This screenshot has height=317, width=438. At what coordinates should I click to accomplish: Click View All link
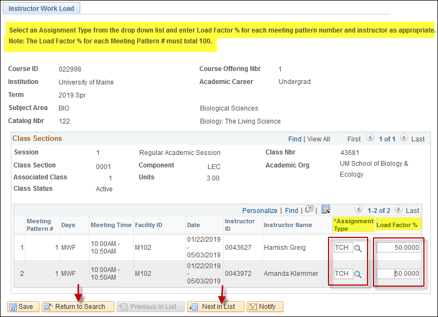click(318, 139)
